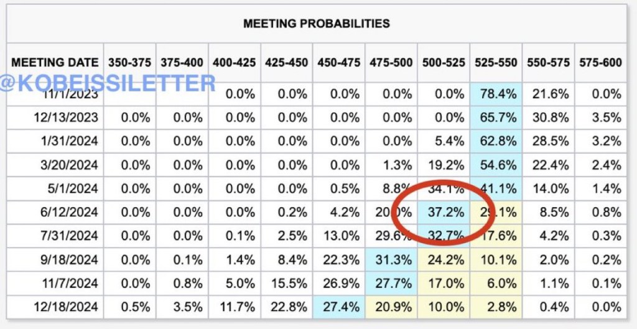This screenshot has width=637, height=329.
Task: Select the 525-550 rate column header
Action: point(496,62)
